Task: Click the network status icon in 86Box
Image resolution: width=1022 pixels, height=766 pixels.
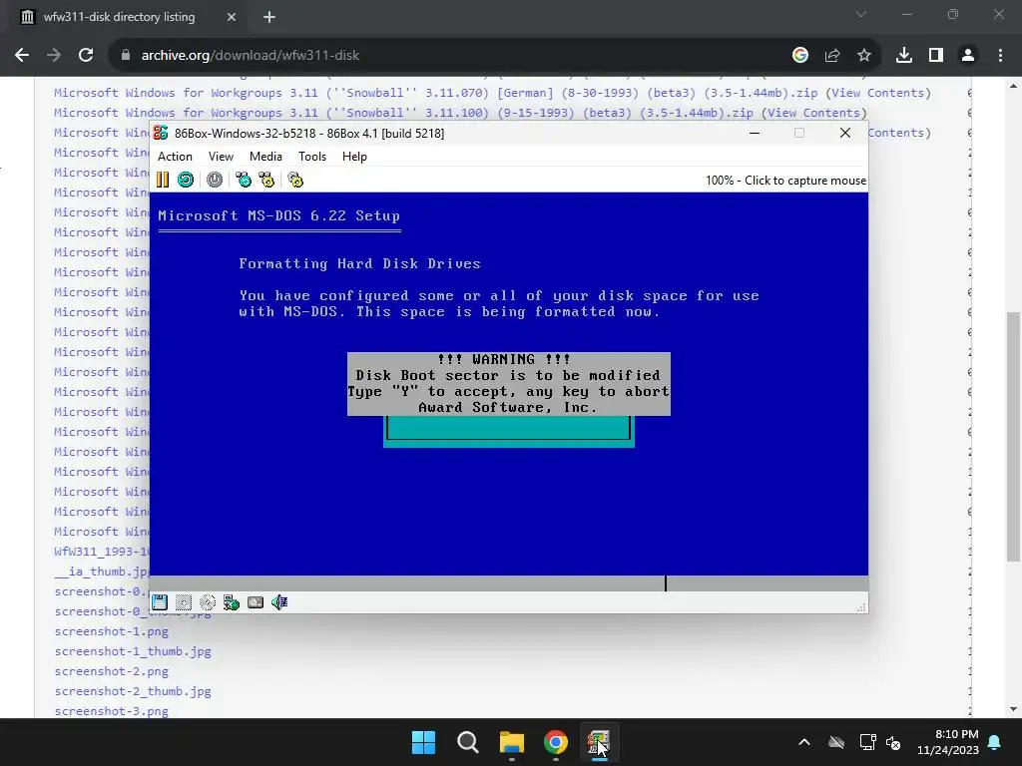Action: 232,602
